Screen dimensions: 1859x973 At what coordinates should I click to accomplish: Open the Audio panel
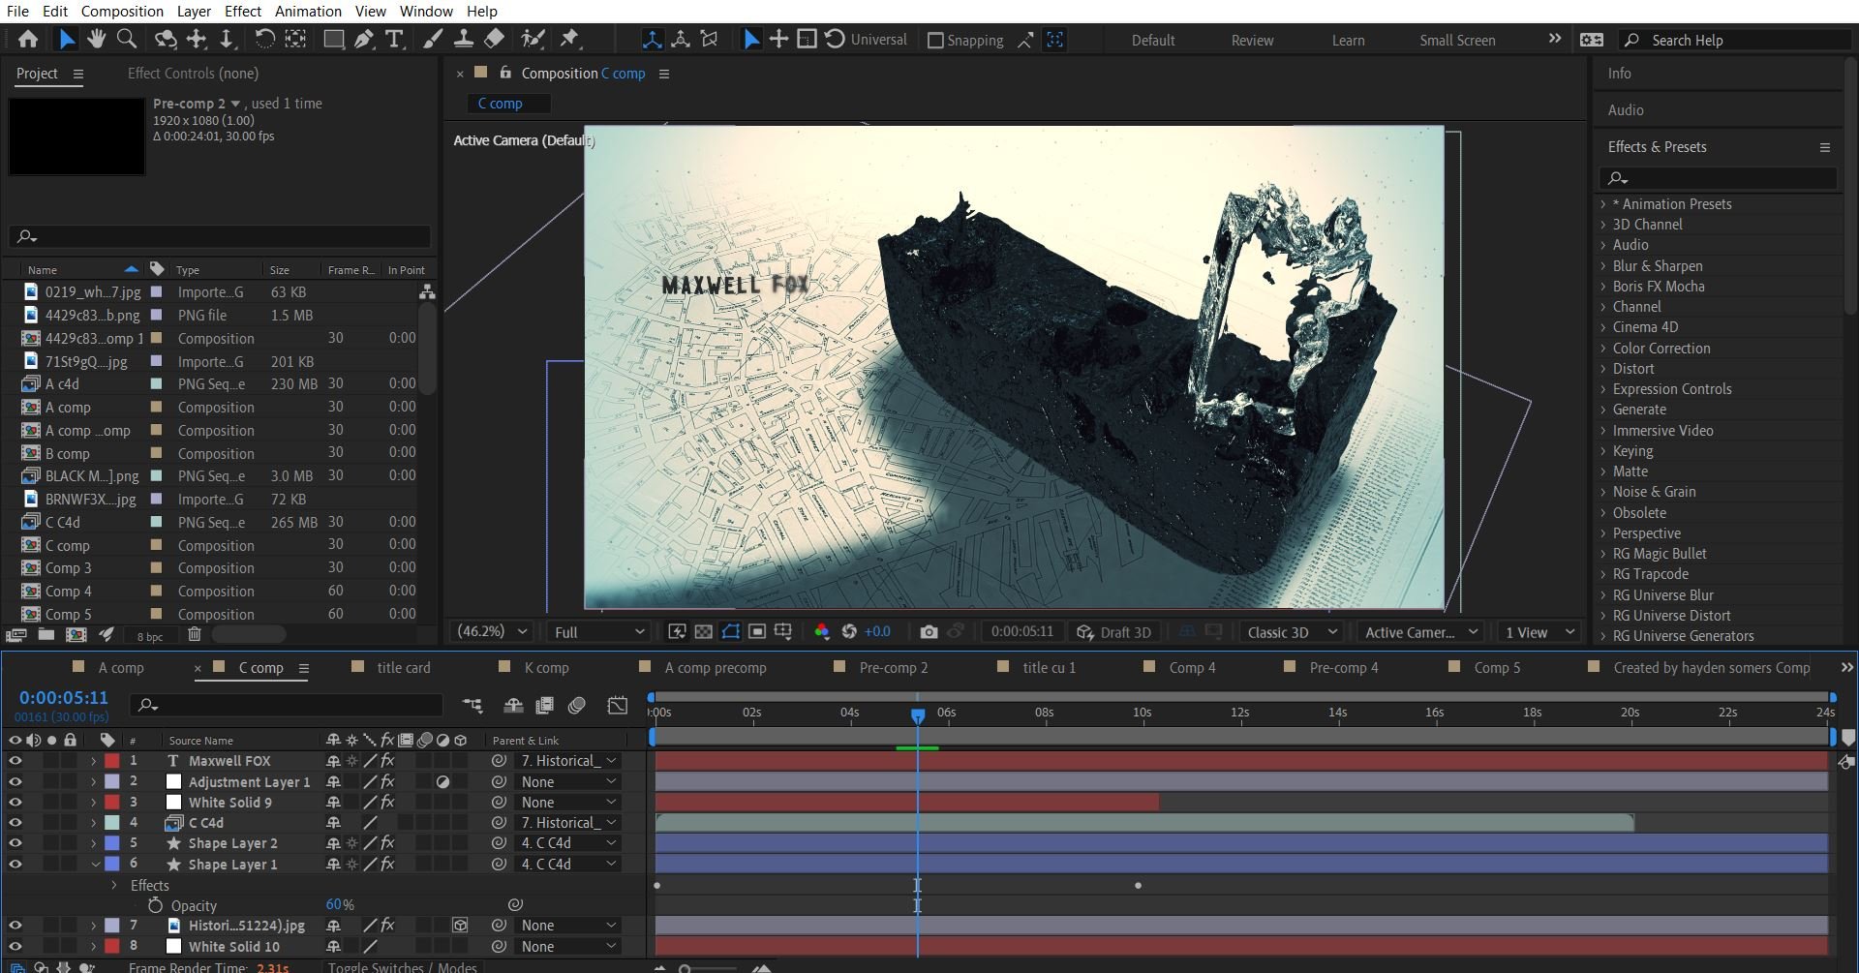(x=1626, y=110)
